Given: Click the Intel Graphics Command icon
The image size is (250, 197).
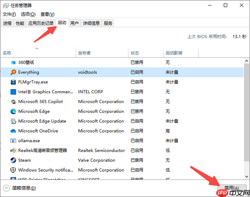Looking at the screenshot, I should (x=13, y=92).
